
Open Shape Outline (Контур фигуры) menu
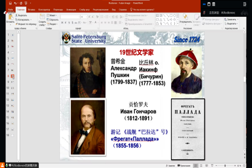[x=211, y=19]
